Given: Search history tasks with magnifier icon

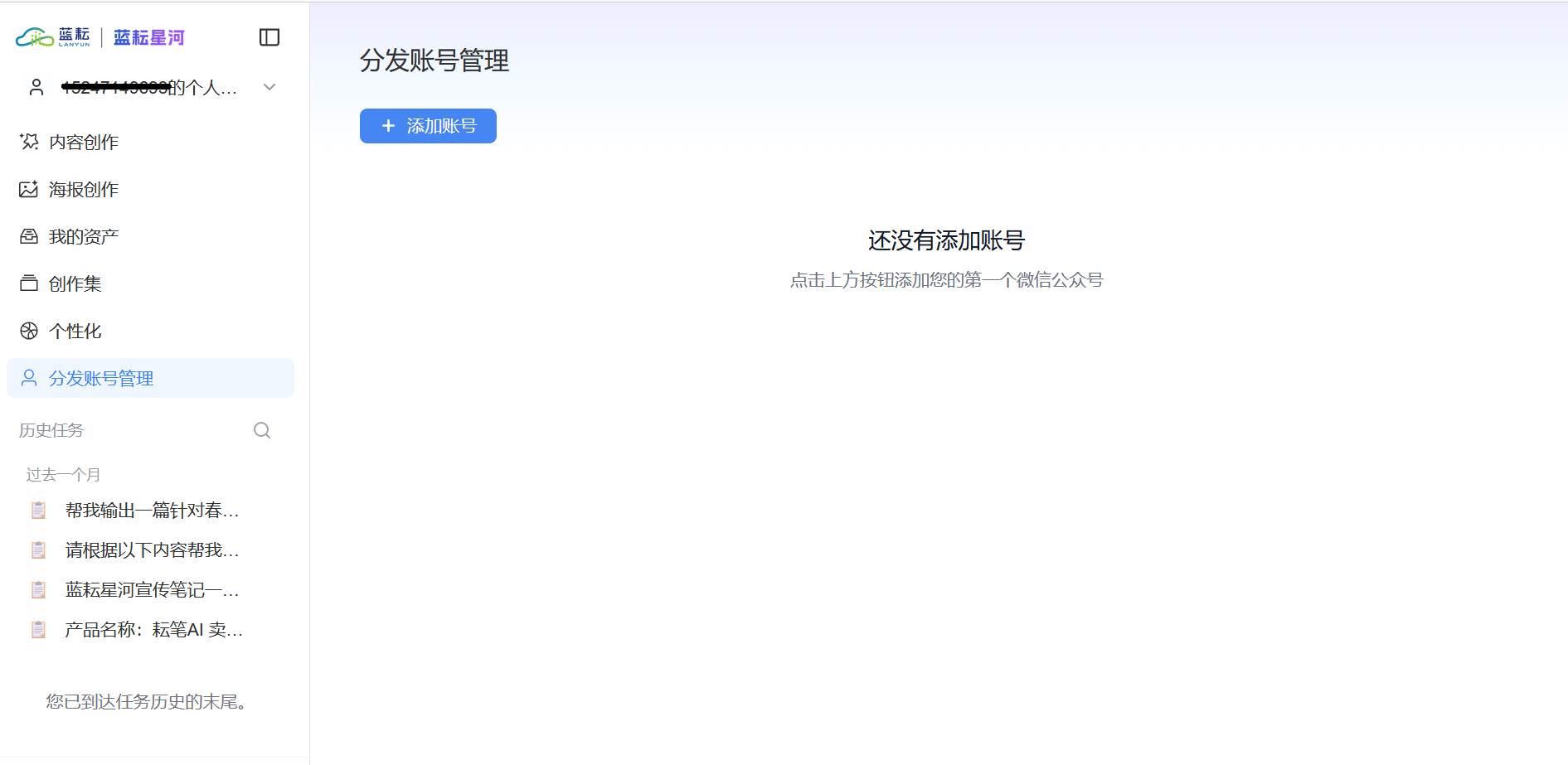Looking at the screenshot, I should [262, 430].
